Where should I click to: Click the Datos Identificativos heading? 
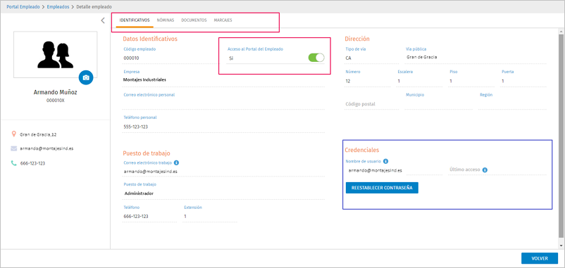[x=150, y=39]
